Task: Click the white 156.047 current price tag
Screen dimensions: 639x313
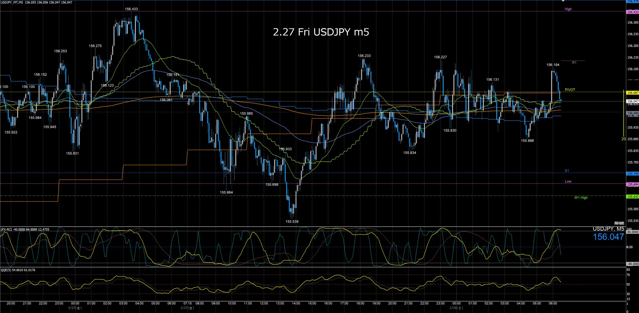Action: (632, 101)
